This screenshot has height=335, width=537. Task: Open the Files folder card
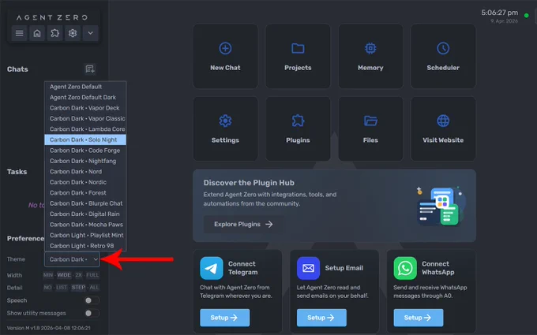(370, 128)
